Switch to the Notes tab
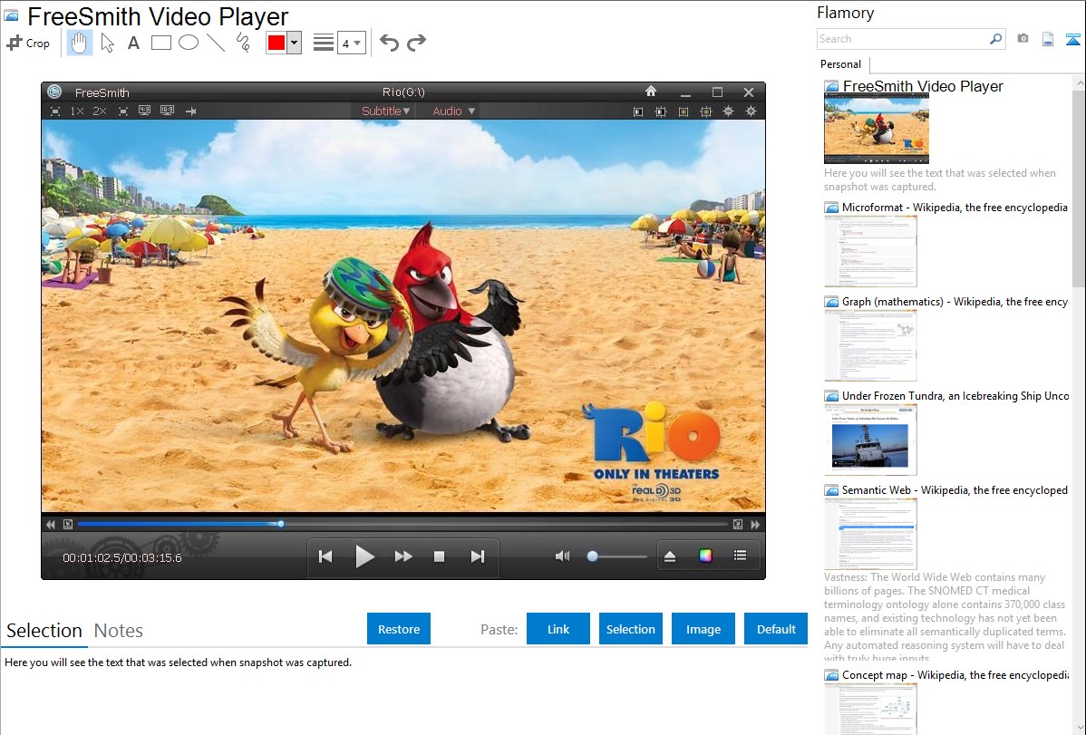 coord(119,631)
